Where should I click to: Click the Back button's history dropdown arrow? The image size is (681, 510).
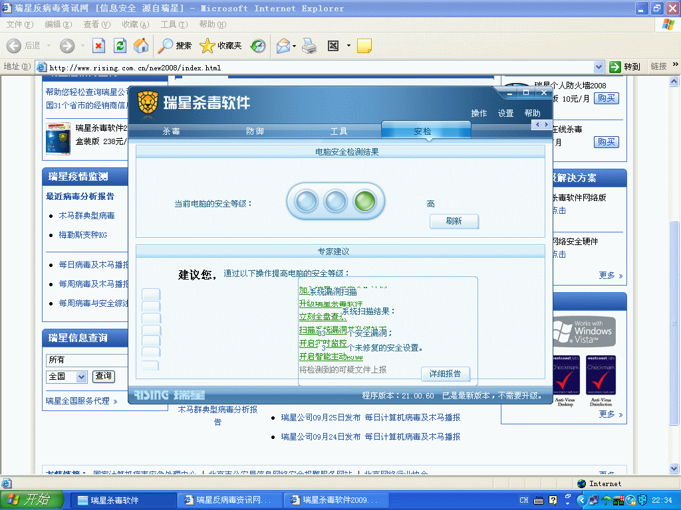tap(49, 46)
